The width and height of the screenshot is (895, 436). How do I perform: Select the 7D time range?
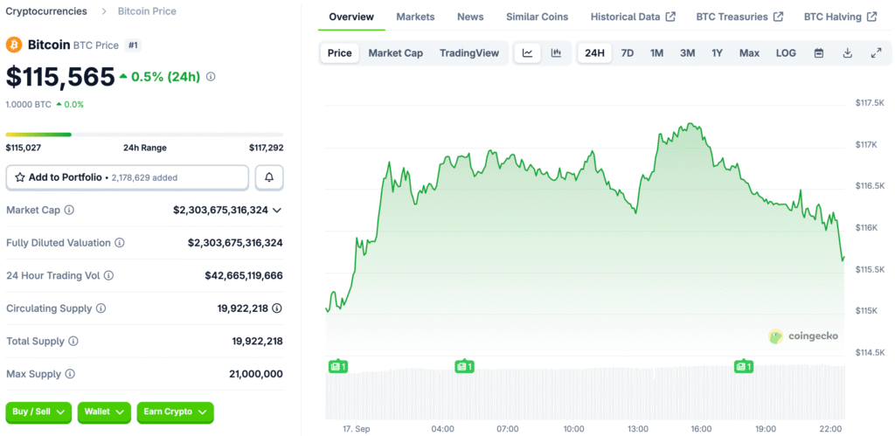coord(628,53)
